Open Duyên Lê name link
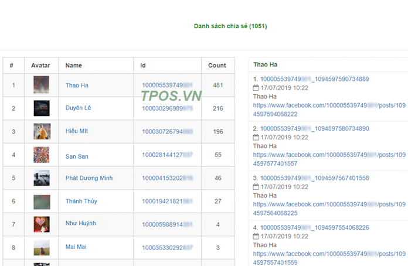 pyautogui.click(x=78, y=108)
